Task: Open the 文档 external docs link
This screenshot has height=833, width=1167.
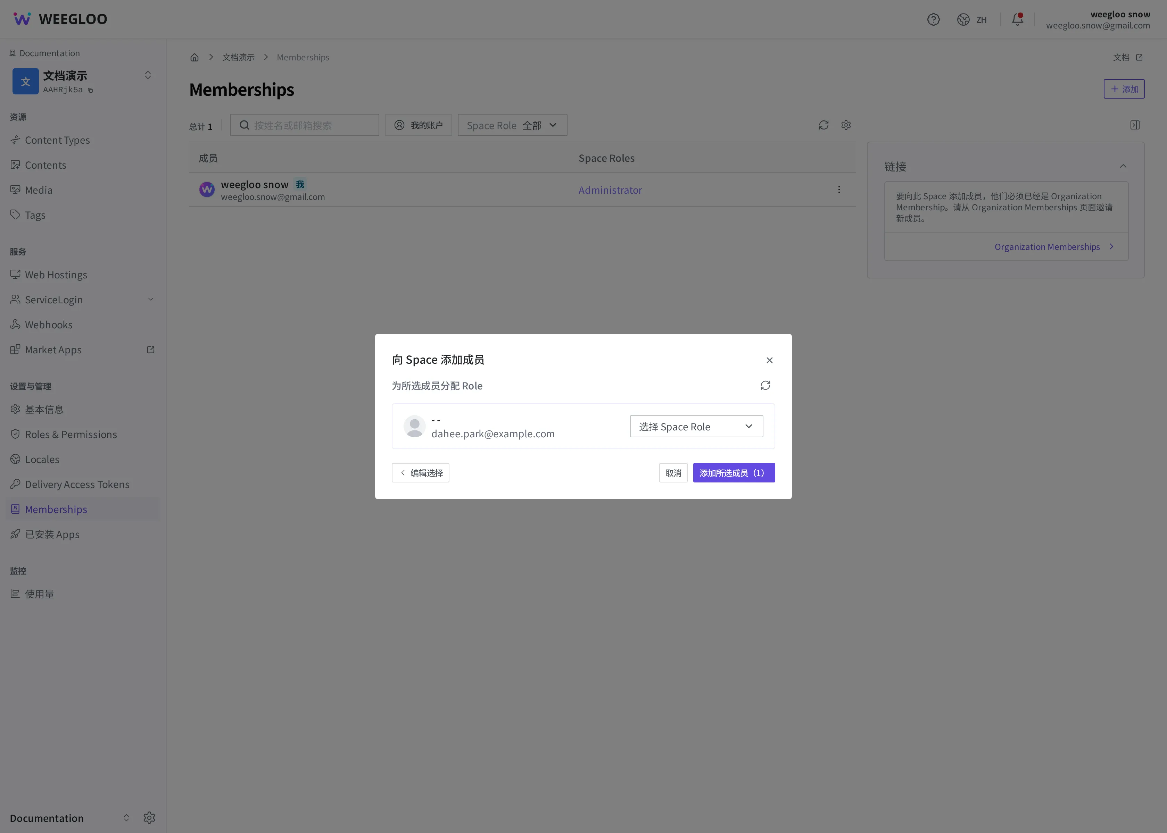Action: tap(1128, 58)
